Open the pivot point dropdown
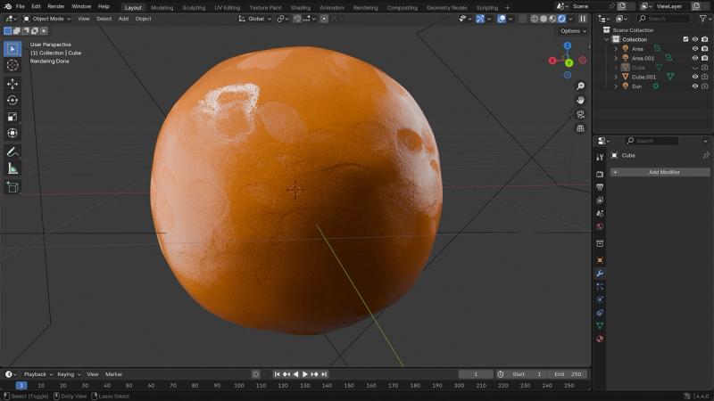Image resolution: width=714 pixels, height=401 pixels. (283, 19)
